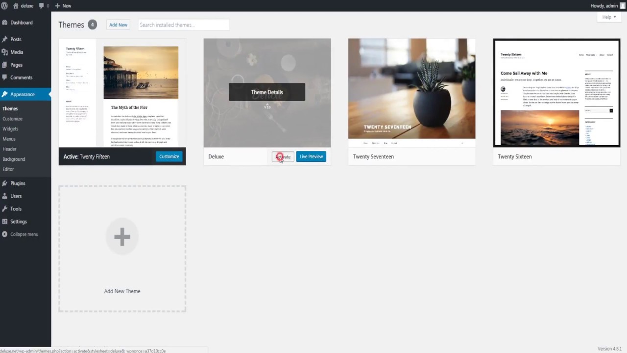
Task: Click the admin user avatar icon
Action: (x=622, y=6)
